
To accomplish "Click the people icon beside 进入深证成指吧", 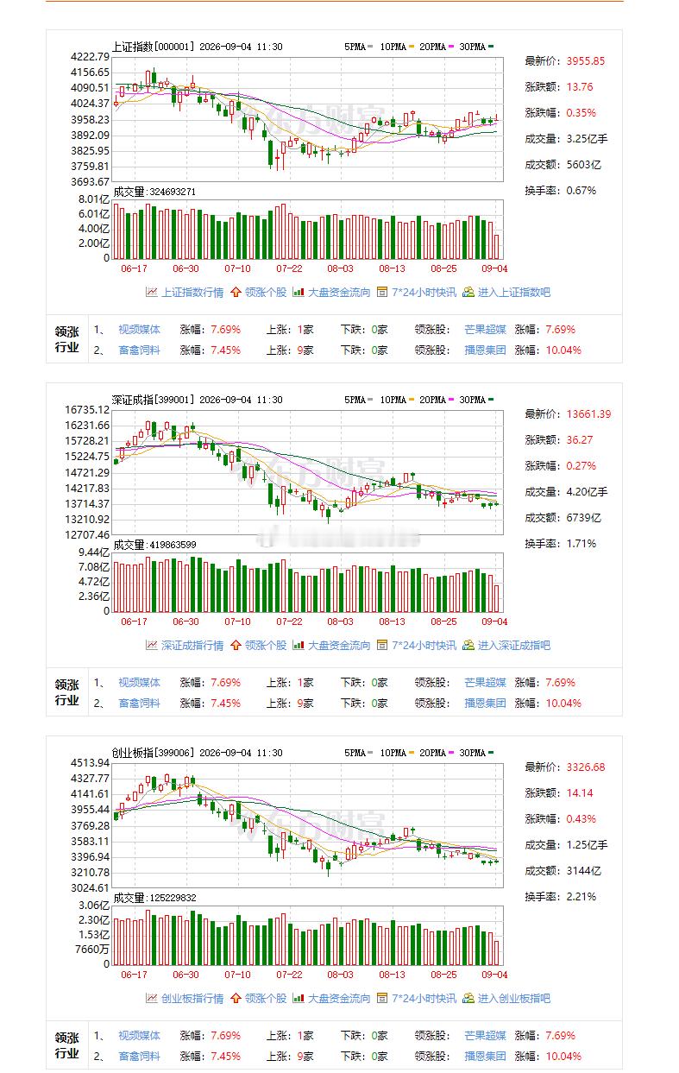I will click(x=468, y=645).
